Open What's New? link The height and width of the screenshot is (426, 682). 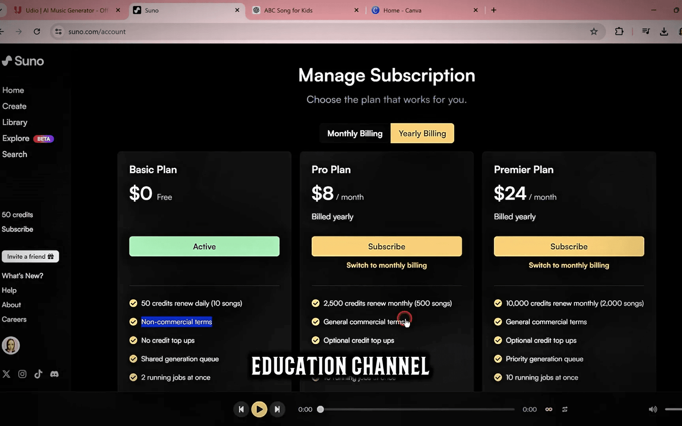click(23, 276)
